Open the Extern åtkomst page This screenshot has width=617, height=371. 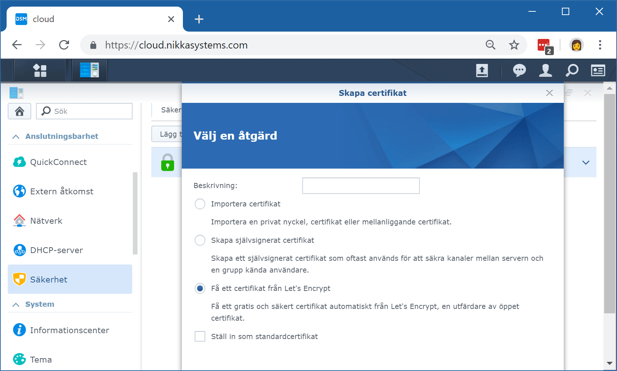[x=70, y=191]
